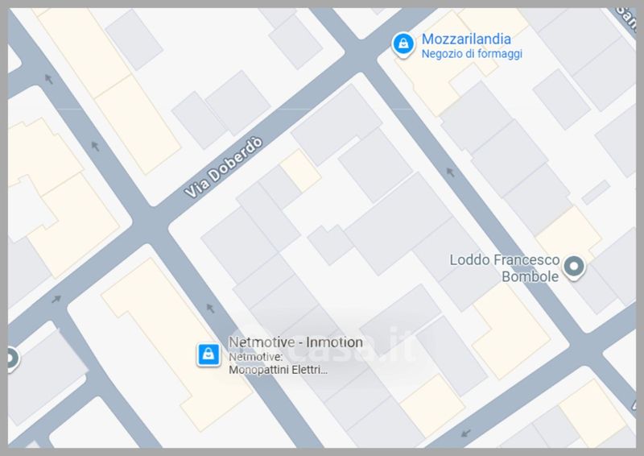Click the Negozio di formaggi subtitle
This screenshot has width=644, height=456.
point(472,54)
